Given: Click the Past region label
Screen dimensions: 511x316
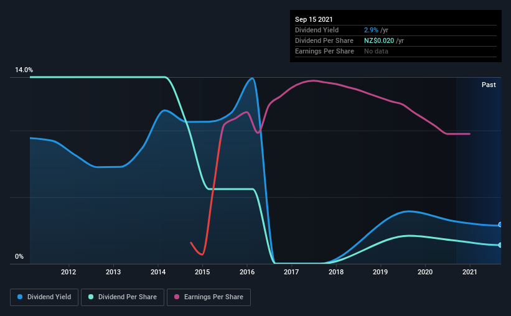Looking at the screenshot, I should (489, 85).
